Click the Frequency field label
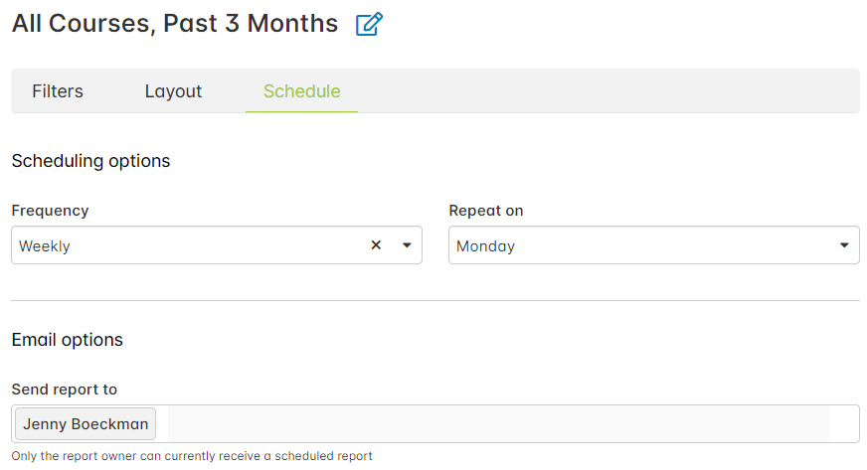This screenshot has width=867, height=470. click(50, 211)
